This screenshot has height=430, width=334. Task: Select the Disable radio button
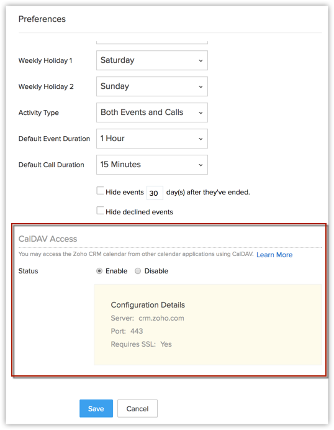(138, 271)
